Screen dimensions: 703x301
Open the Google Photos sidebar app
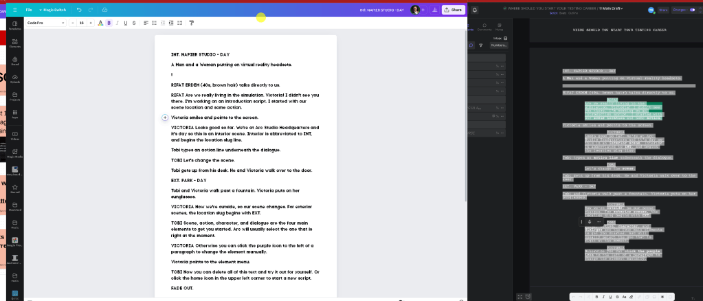[15, 242]
